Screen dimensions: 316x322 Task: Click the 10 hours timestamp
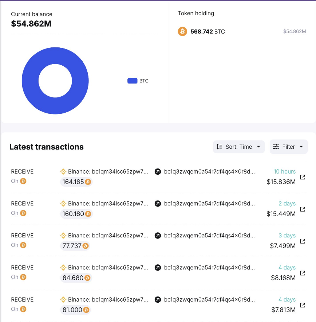coord(285,171)
